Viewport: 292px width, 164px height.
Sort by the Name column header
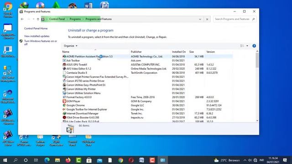[66, 51]
